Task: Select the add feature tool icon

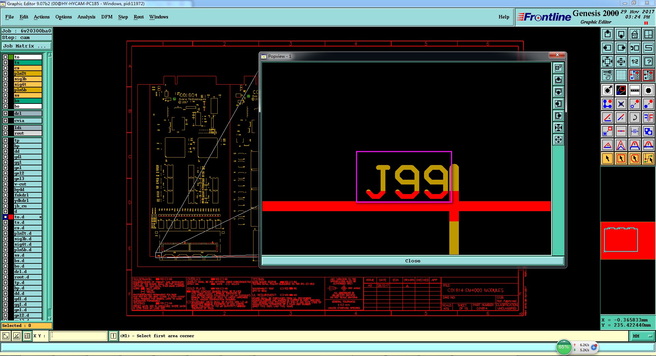Action: click(607, 90)
